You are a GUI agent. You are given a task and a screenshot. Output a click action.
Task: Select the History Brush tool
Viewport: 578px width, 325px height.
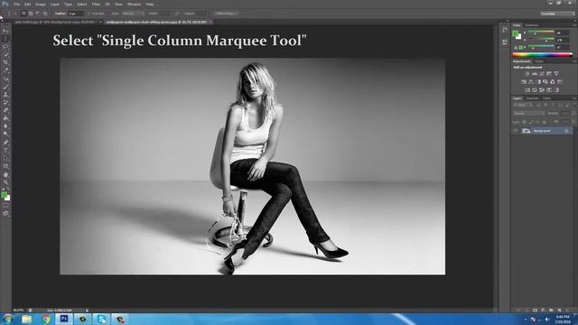(x=5, y=102)
